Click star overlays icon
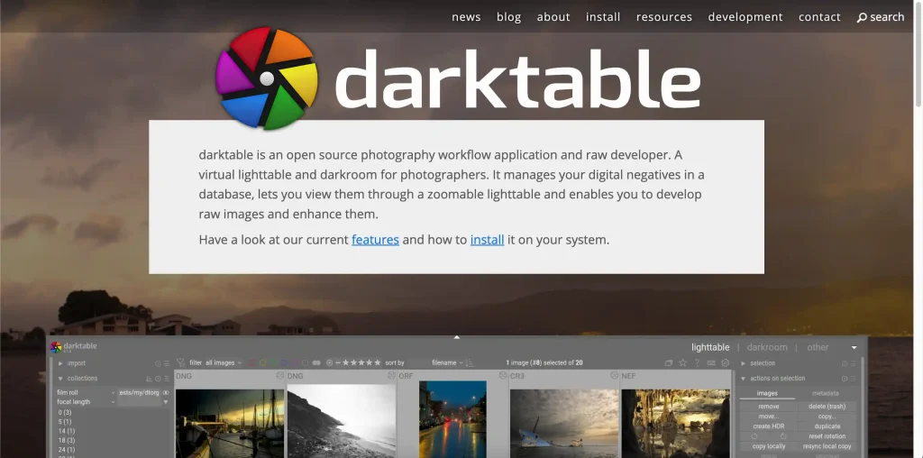The image size is (923, 458). click(683, 362)
